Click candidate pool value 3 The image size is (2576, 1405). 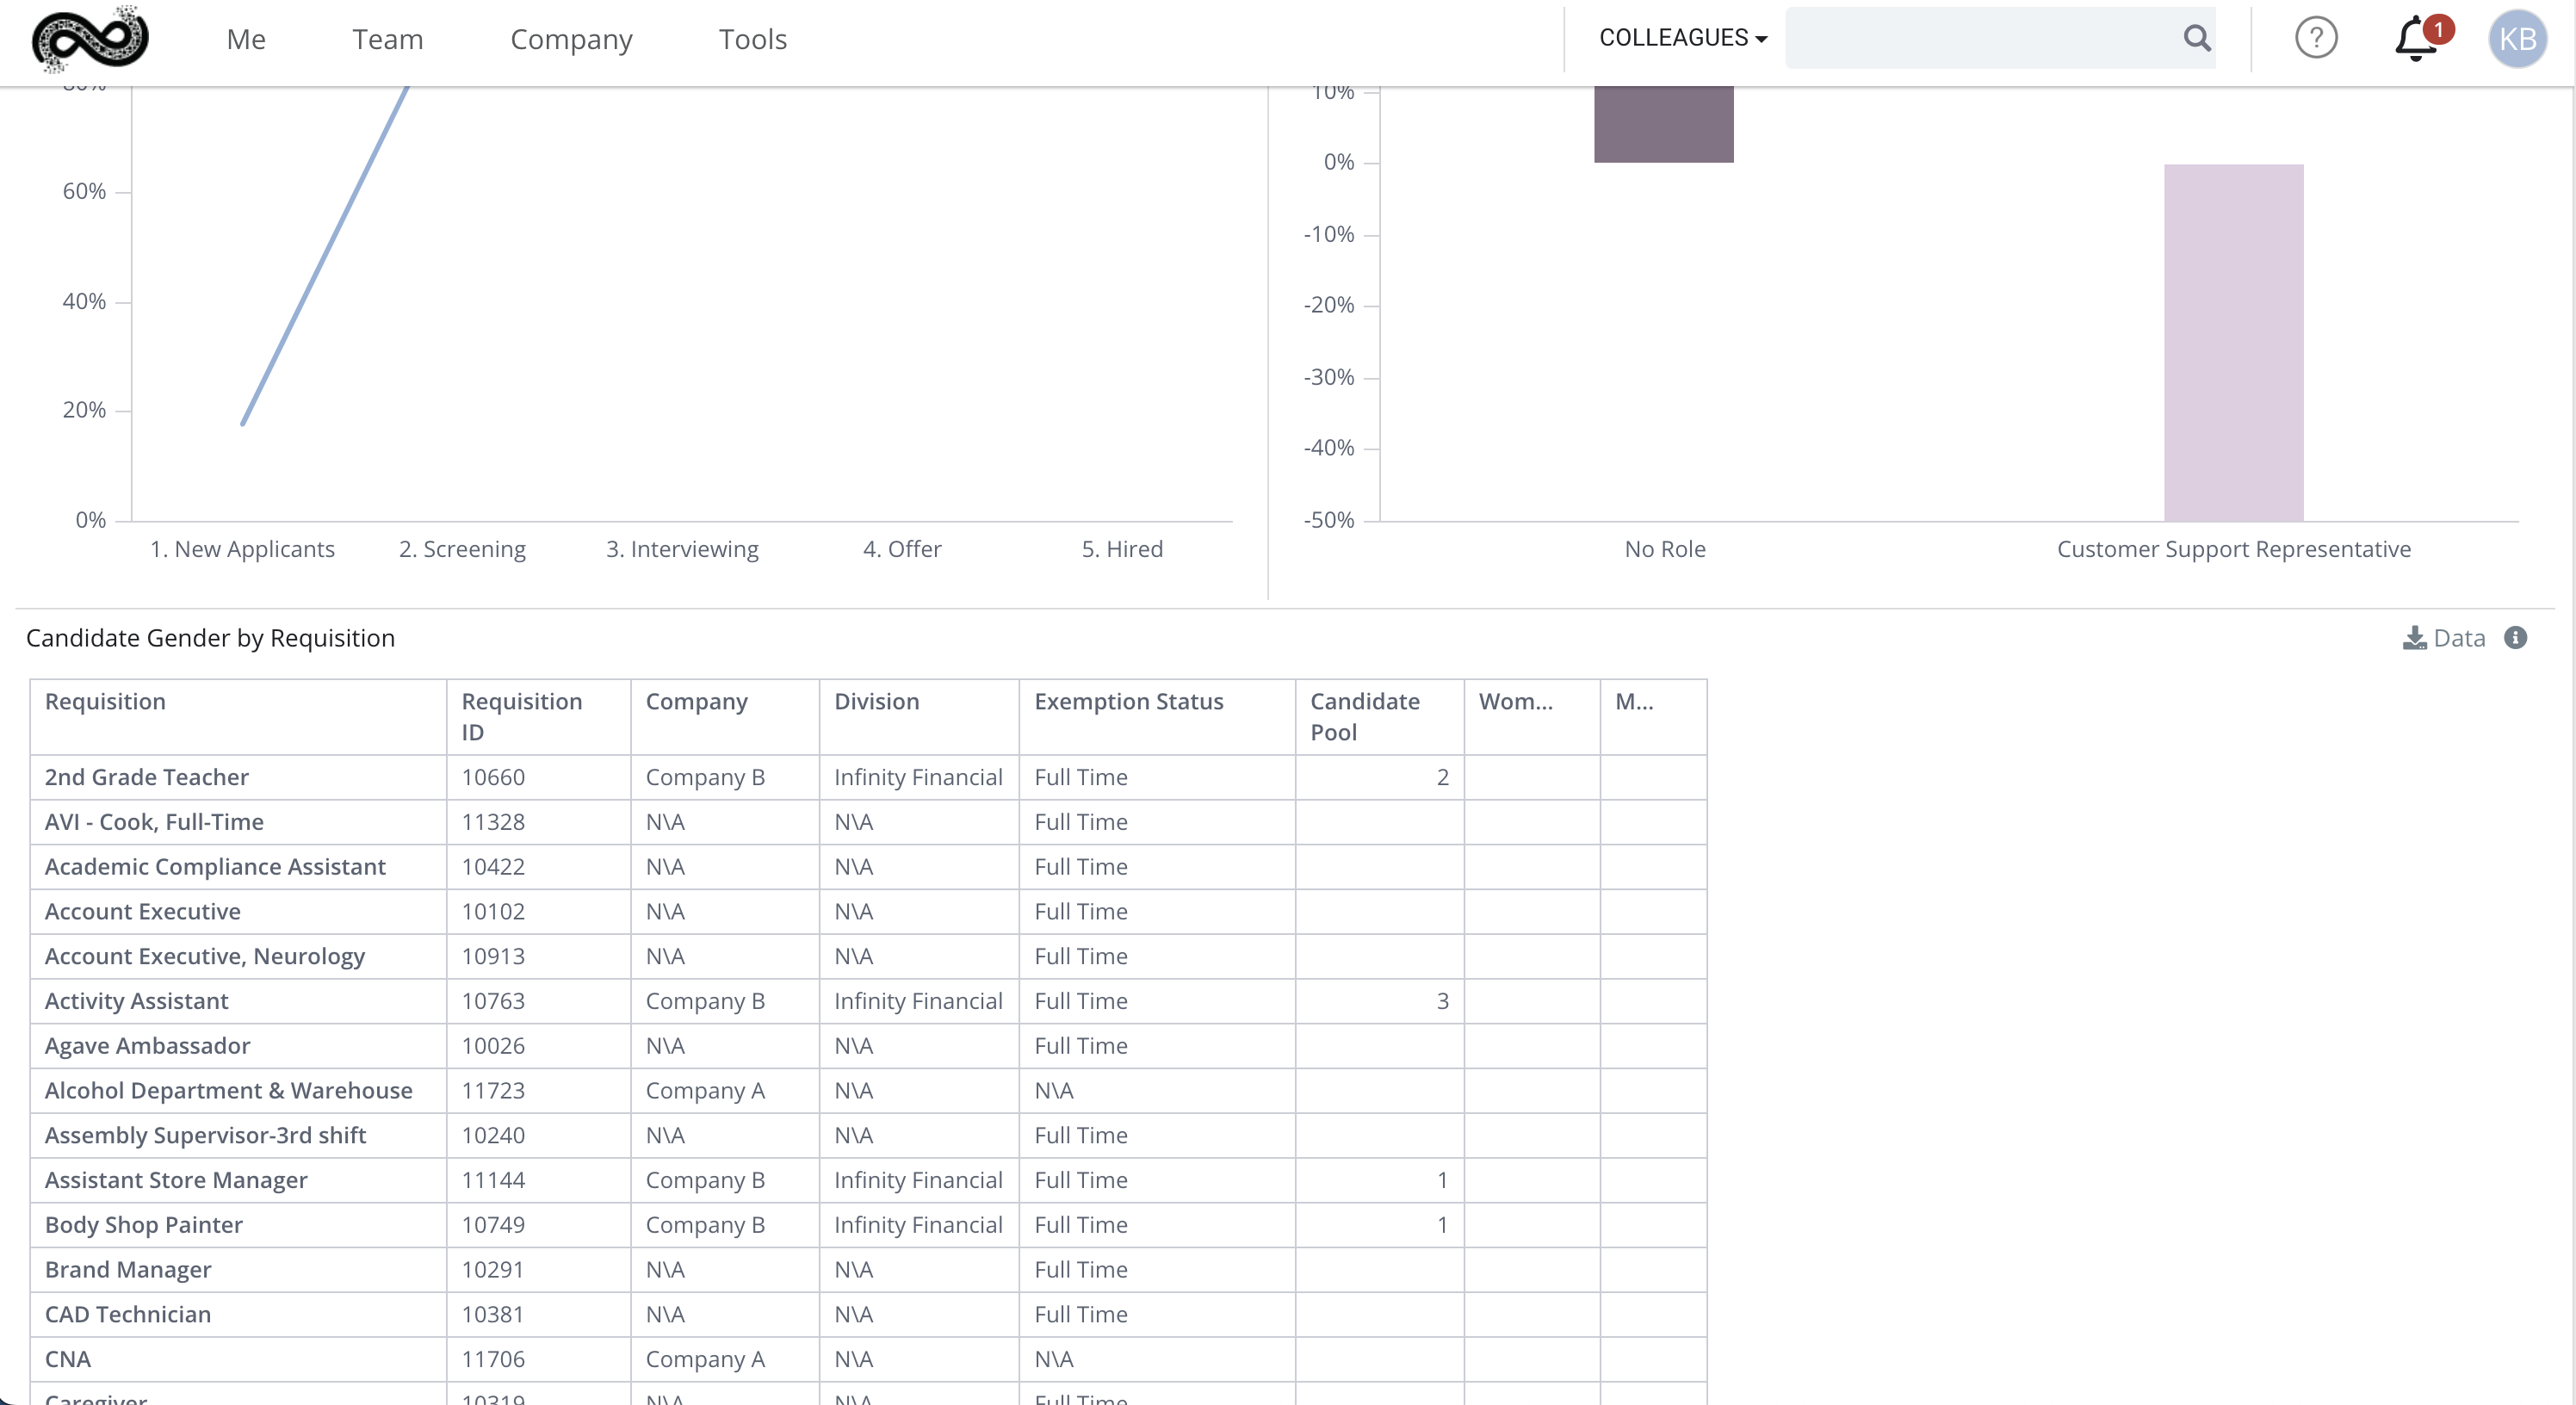click(1442, 1001)
